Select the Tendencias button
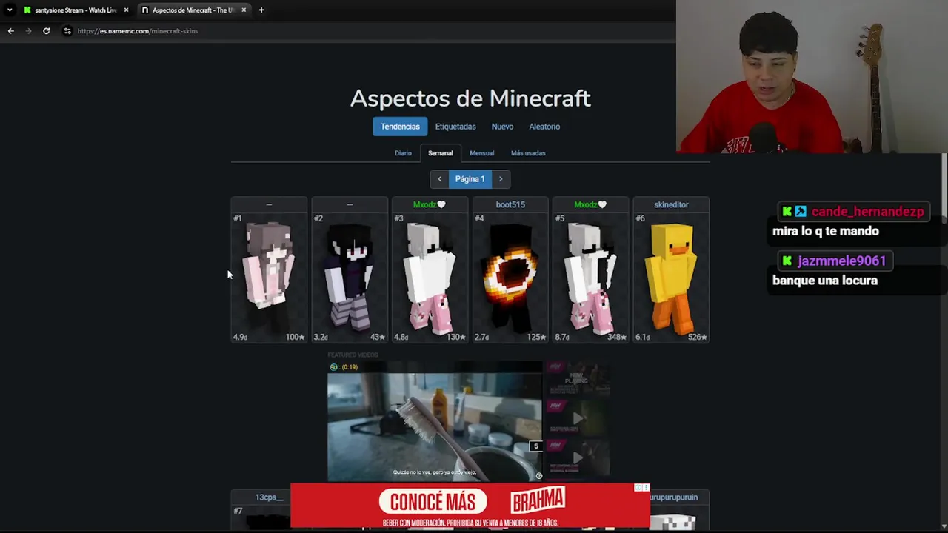The height and width of the screenshot is (533, 948). click(x=400, y=127)
